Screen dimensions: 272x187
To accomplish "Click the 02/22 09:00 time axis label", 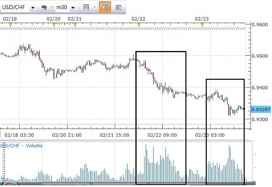I will tap(162, 135).
